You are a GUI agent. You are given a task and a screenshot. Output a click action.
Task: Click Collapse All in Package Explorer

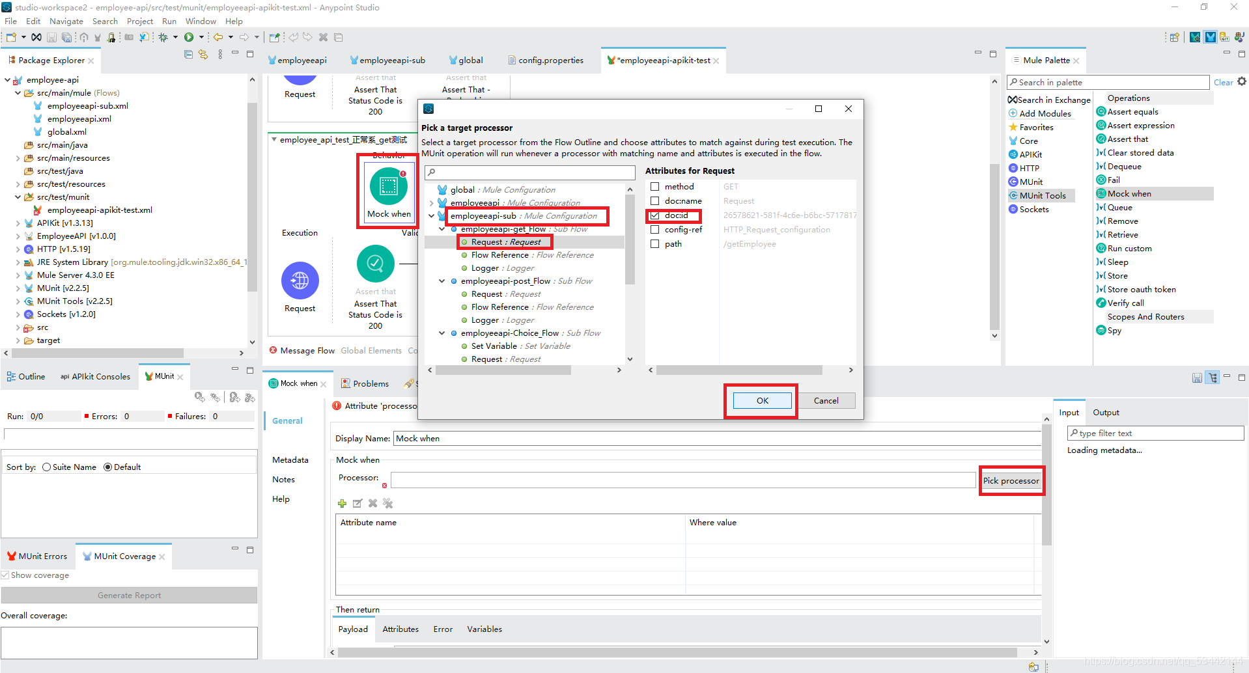click(189, 55)
